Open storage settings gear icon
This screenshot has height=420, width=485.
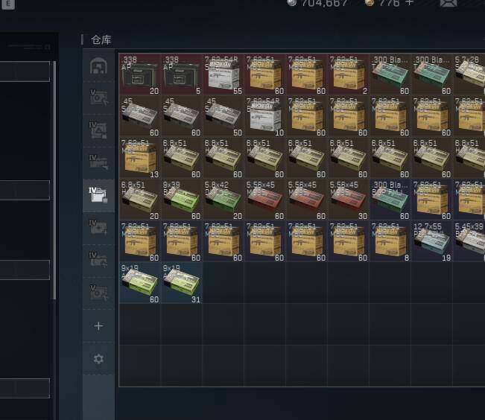click(98, 358)
